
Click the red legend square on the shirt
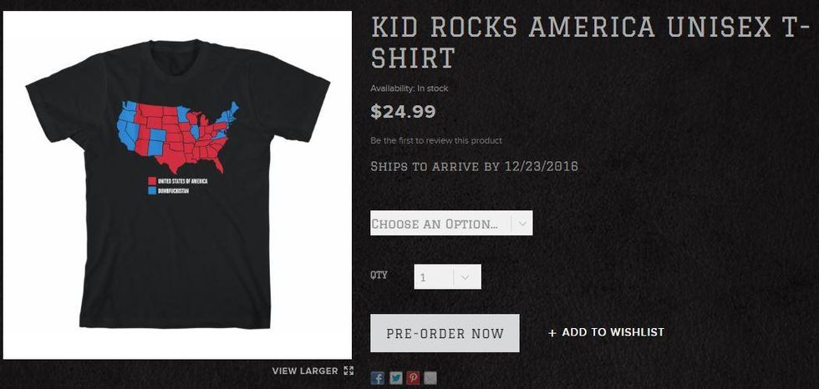[x=151, y=181]
